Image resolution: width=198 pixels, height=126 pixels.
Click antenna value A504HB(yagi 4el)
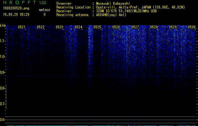click(111, 15)
